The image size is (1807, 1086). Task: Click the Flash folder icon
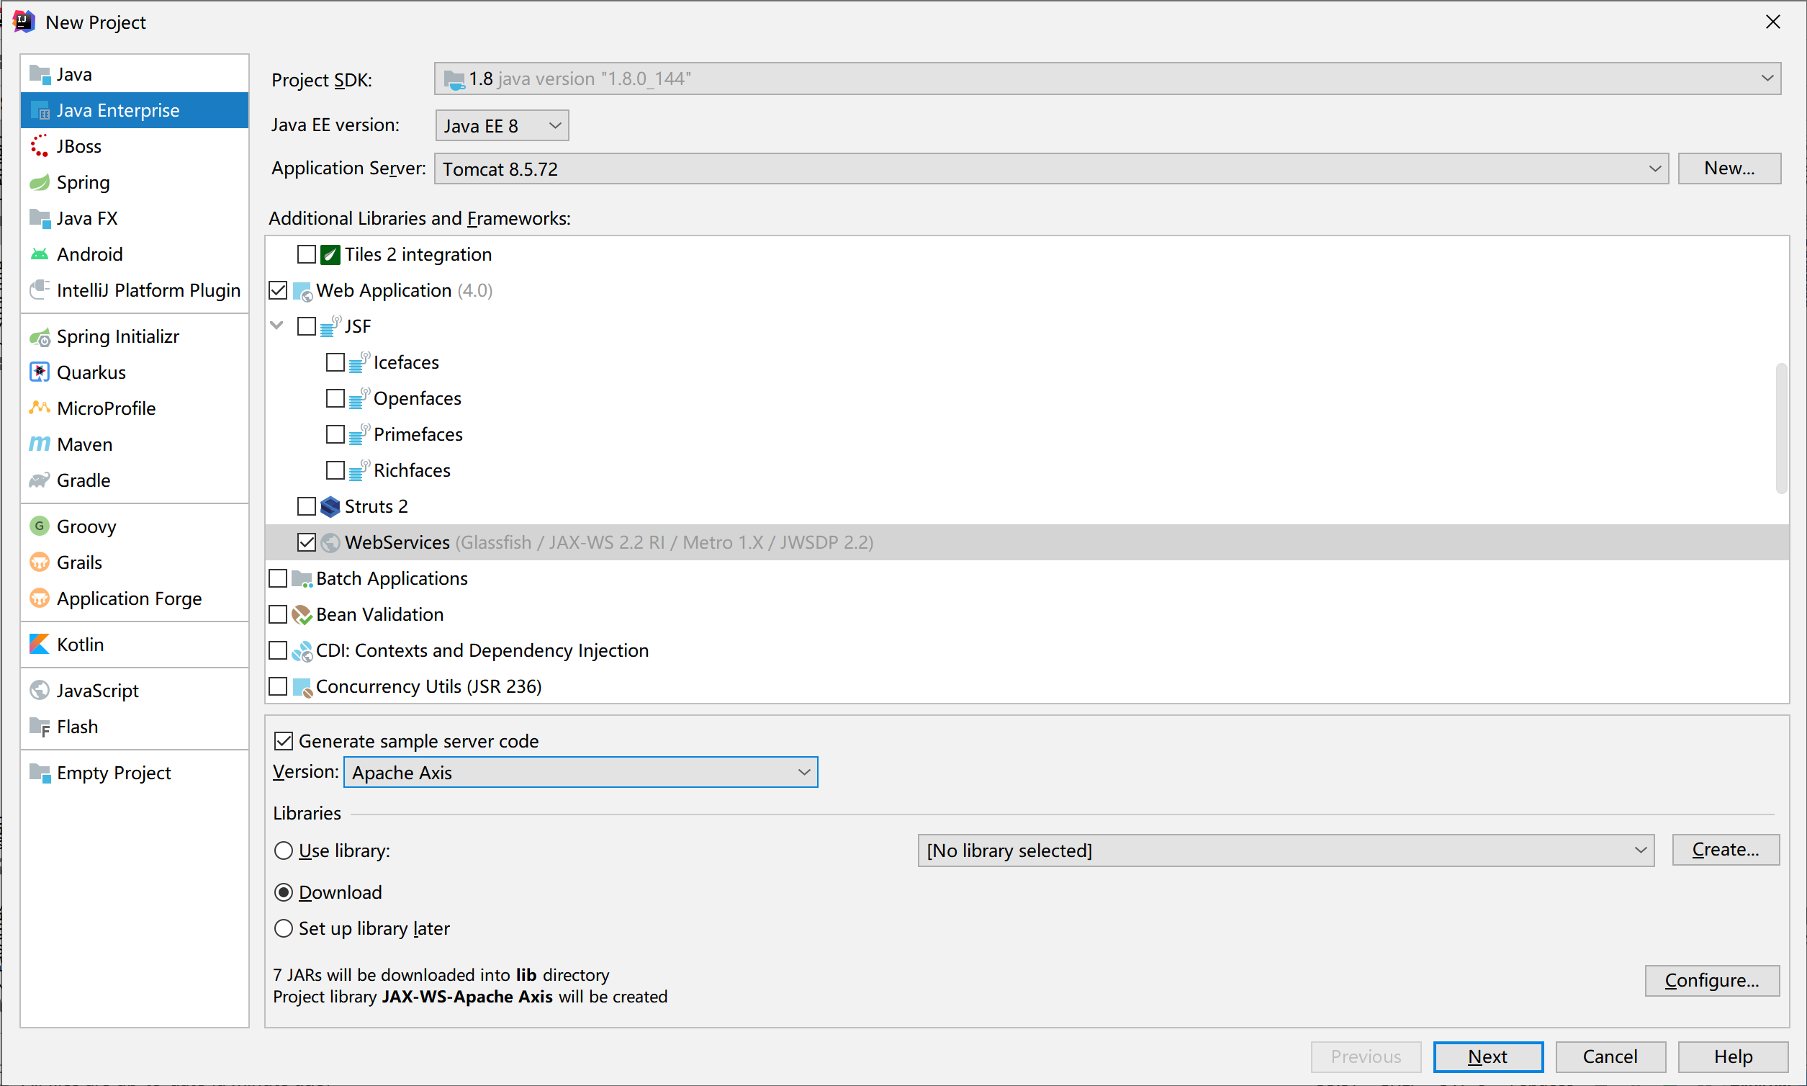40,727
